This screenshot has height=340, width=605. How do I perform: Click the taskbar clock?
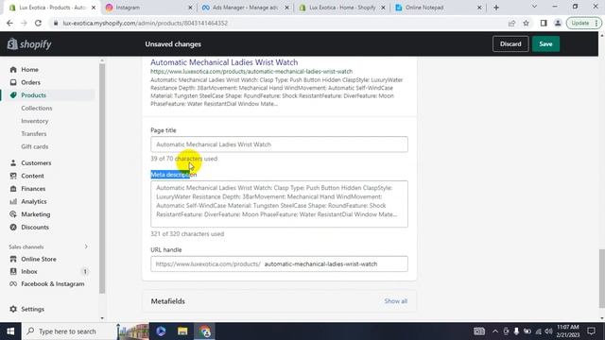coord(567,331)
